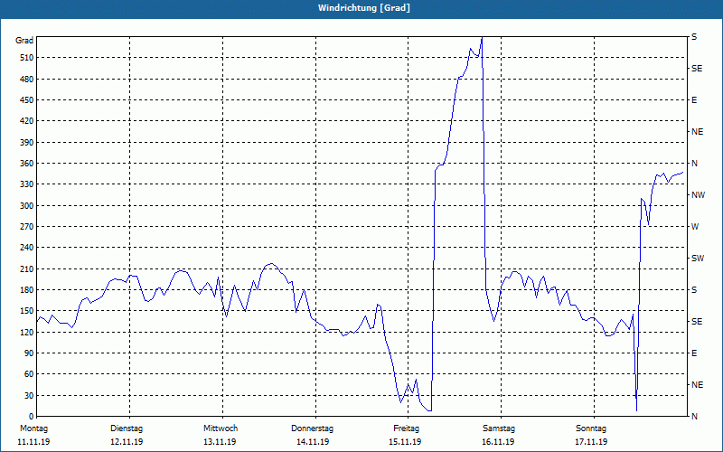Select the 300 y-axis value
Viewport: 723px width, 452px height.
coord(28,206)
